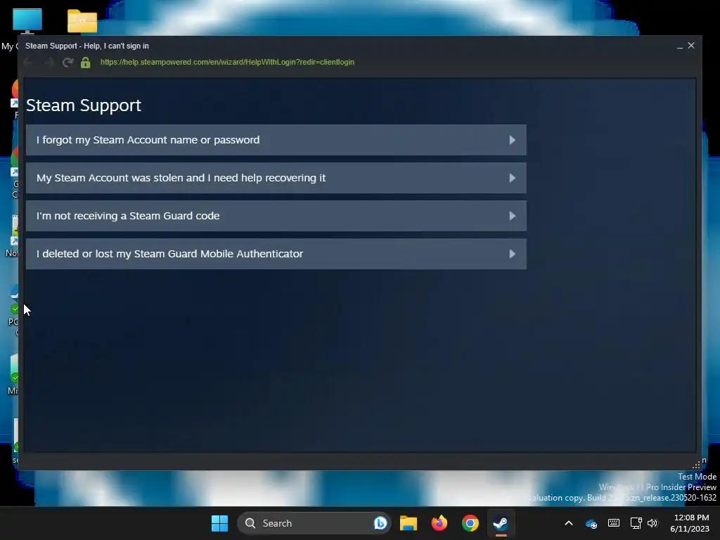The image size is (720, 540).
Task: Open 'I deleted or lost my Steam Guard Mobile Authenticator'
Action: (276, 254)
